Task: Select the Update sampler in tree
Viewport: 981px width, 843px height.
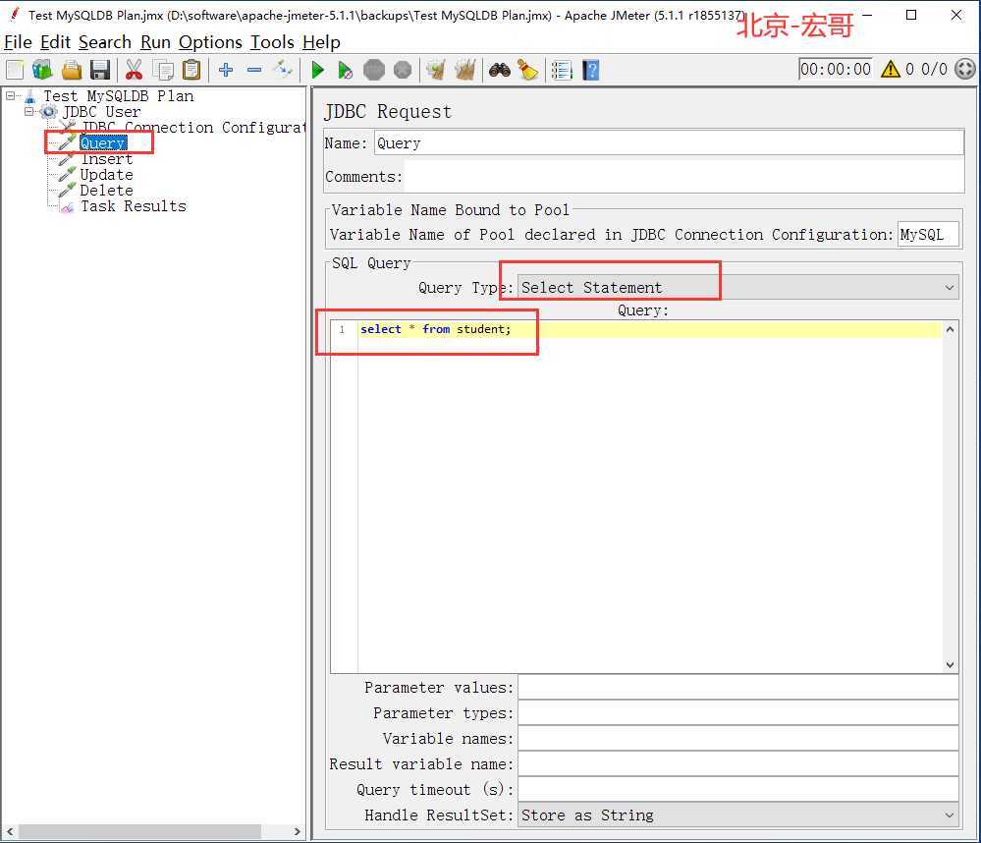Action: [106, 175]
